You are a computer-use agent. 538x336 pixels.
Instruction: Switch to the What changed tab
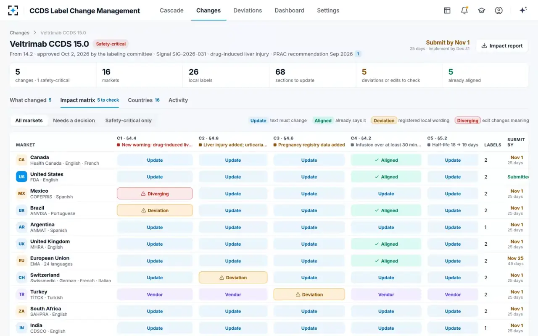31,100
